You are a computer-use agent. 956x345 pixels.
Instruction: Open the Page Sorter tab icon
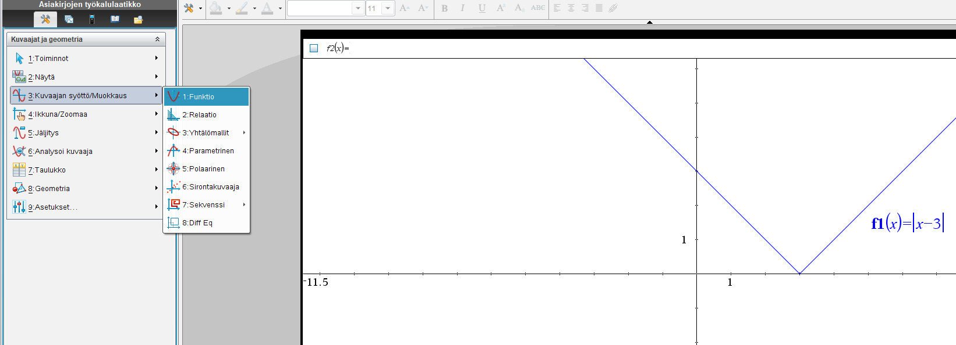click(x=69, y=19)
